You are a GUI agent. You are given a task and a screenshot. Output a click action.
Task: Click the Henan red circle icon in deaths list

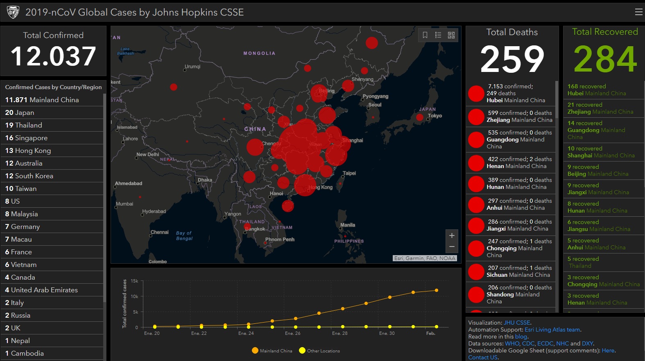476,163
